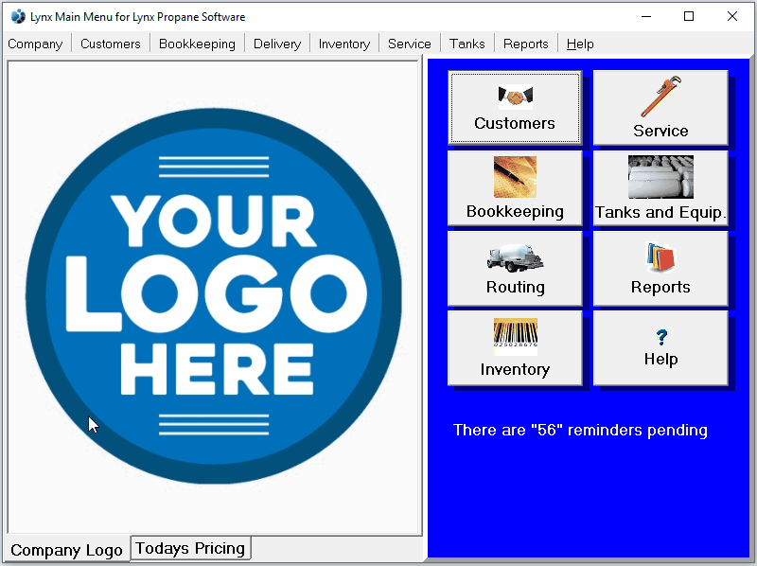
Task: Open the Delivery menu
Action: click(x=276, y=44)
